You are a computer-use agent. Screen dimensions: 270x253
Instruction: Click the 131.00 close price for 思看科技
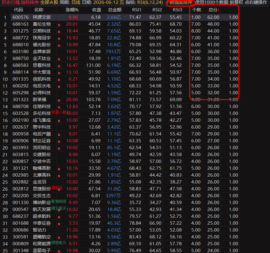pyautogui.click(x=93, y=65)
